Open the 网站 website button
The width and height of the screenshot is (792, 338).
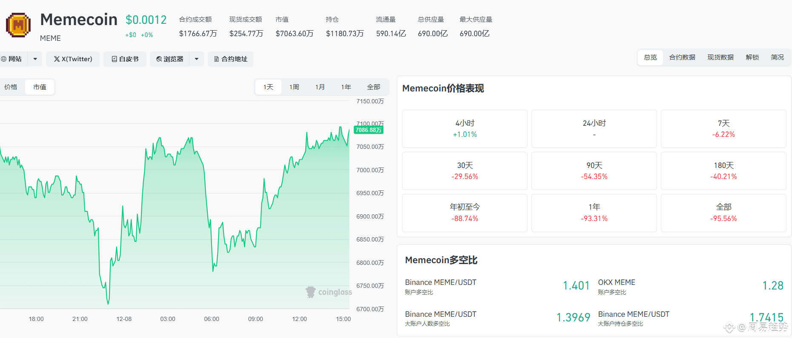coord(14,59)
